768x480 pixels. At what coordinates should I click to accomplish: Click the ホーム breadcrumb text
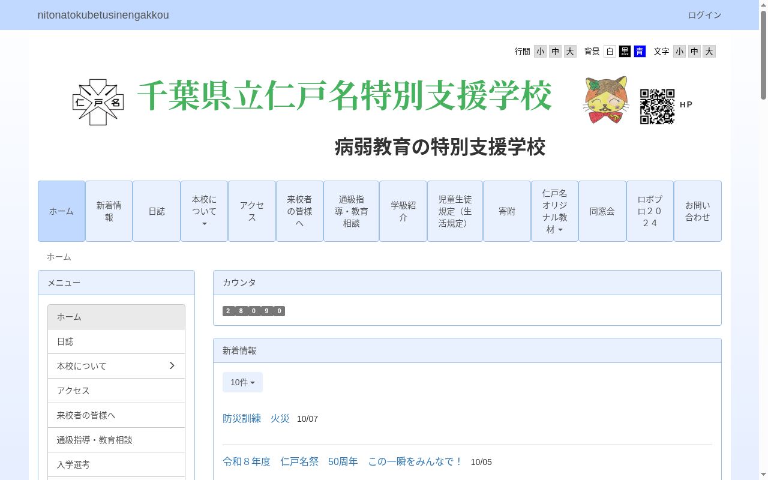(59, 257)
